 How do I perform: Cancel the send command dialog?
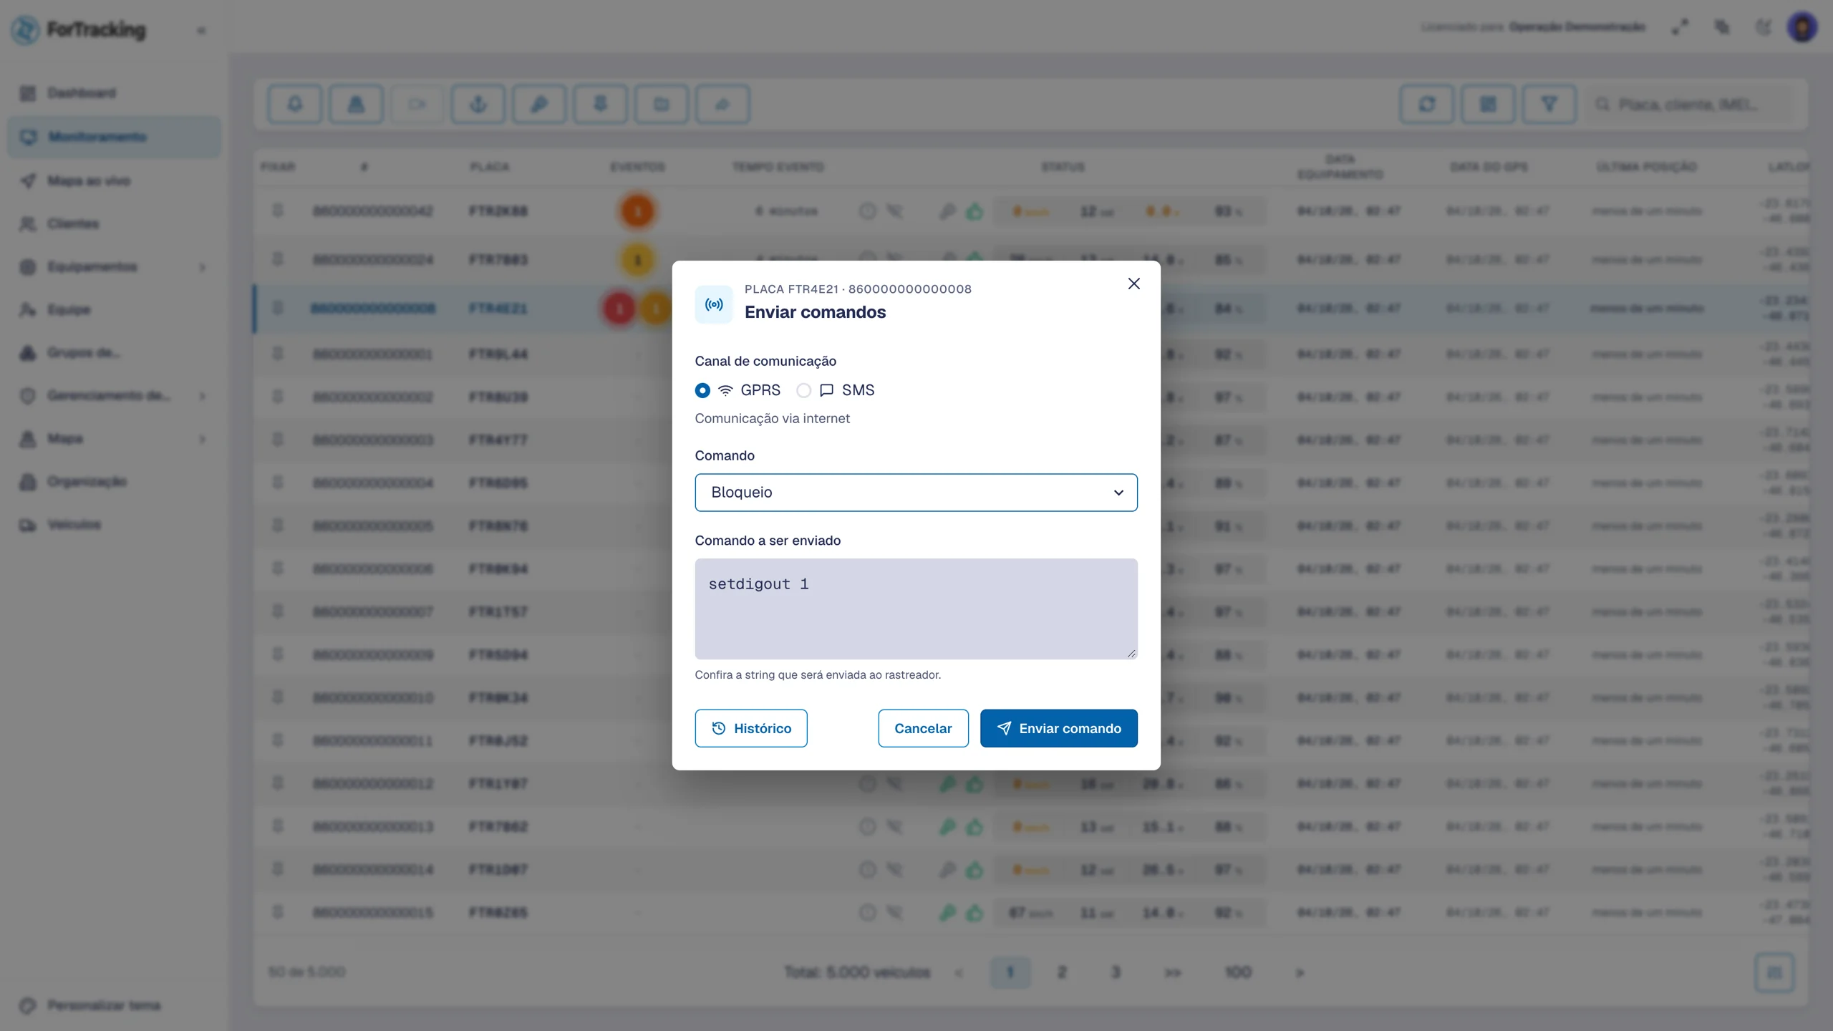pyautogui.click(x=923, y=728)
